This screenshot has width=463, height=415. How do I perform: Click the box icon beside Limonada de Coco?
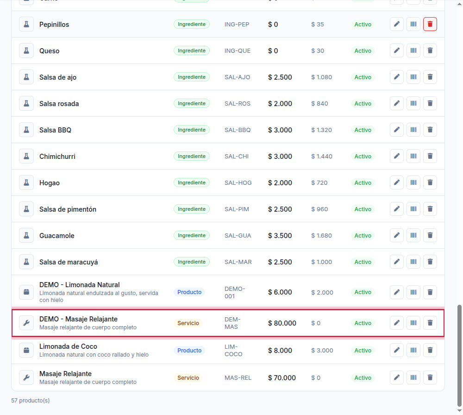(26, 350)
